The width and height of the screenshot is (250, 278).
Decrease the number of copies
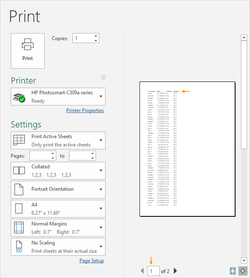coord(96,41)
